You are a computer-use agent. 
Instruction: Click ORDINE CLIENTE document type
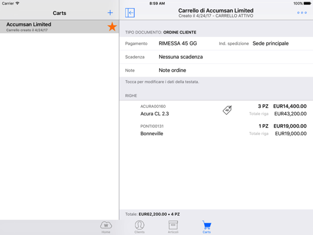click(x=180, y=32)
